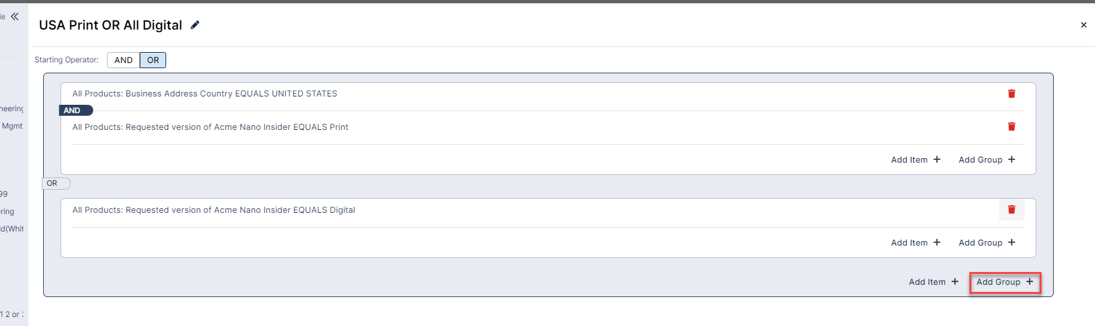This screenshot has width=1095, height=326.
Task: Click Add Group in the first group
Action: pos(986,160)
